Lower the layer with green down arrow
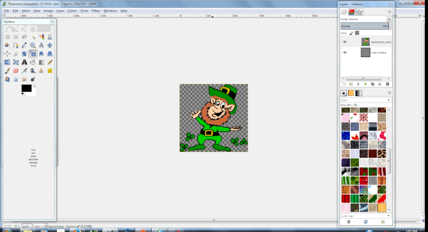The image size is (428, 232). point(365,84)
